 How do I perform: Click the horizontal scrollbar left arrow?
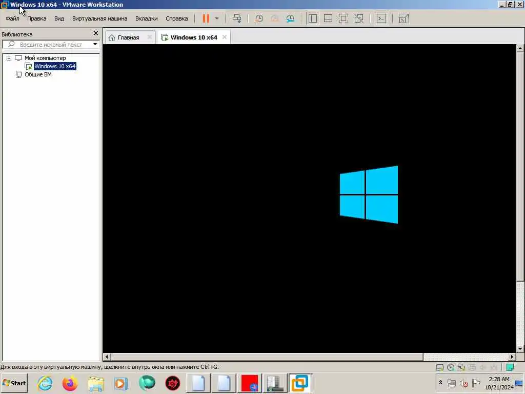click(x=107, y=357)
